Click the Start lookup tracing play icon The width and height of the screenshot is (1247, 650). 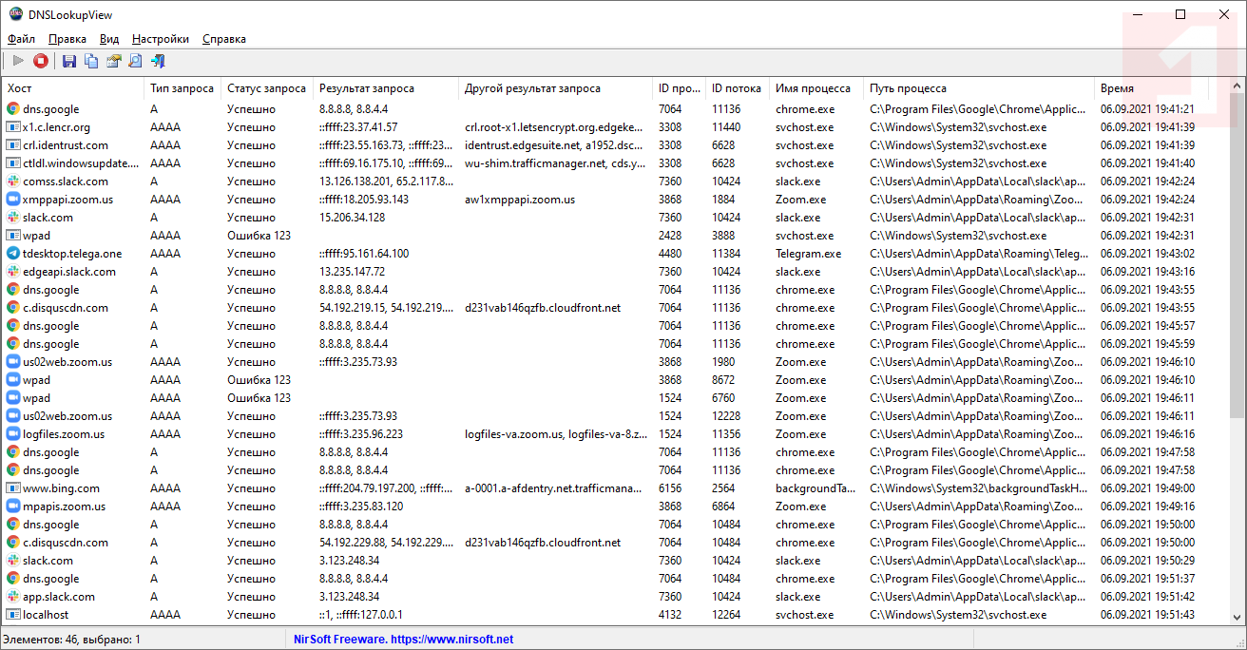(x=18, y=61)
